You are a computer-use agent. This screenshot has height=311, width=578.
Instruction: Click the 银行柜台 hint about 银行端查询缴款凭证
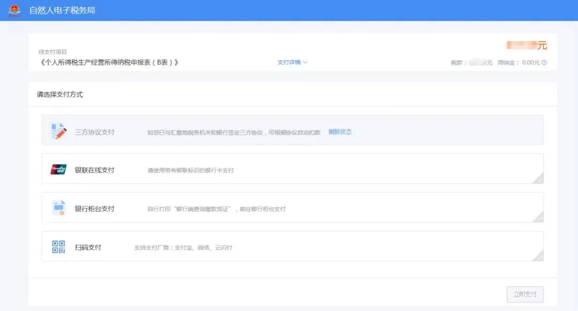pos(216,209)
